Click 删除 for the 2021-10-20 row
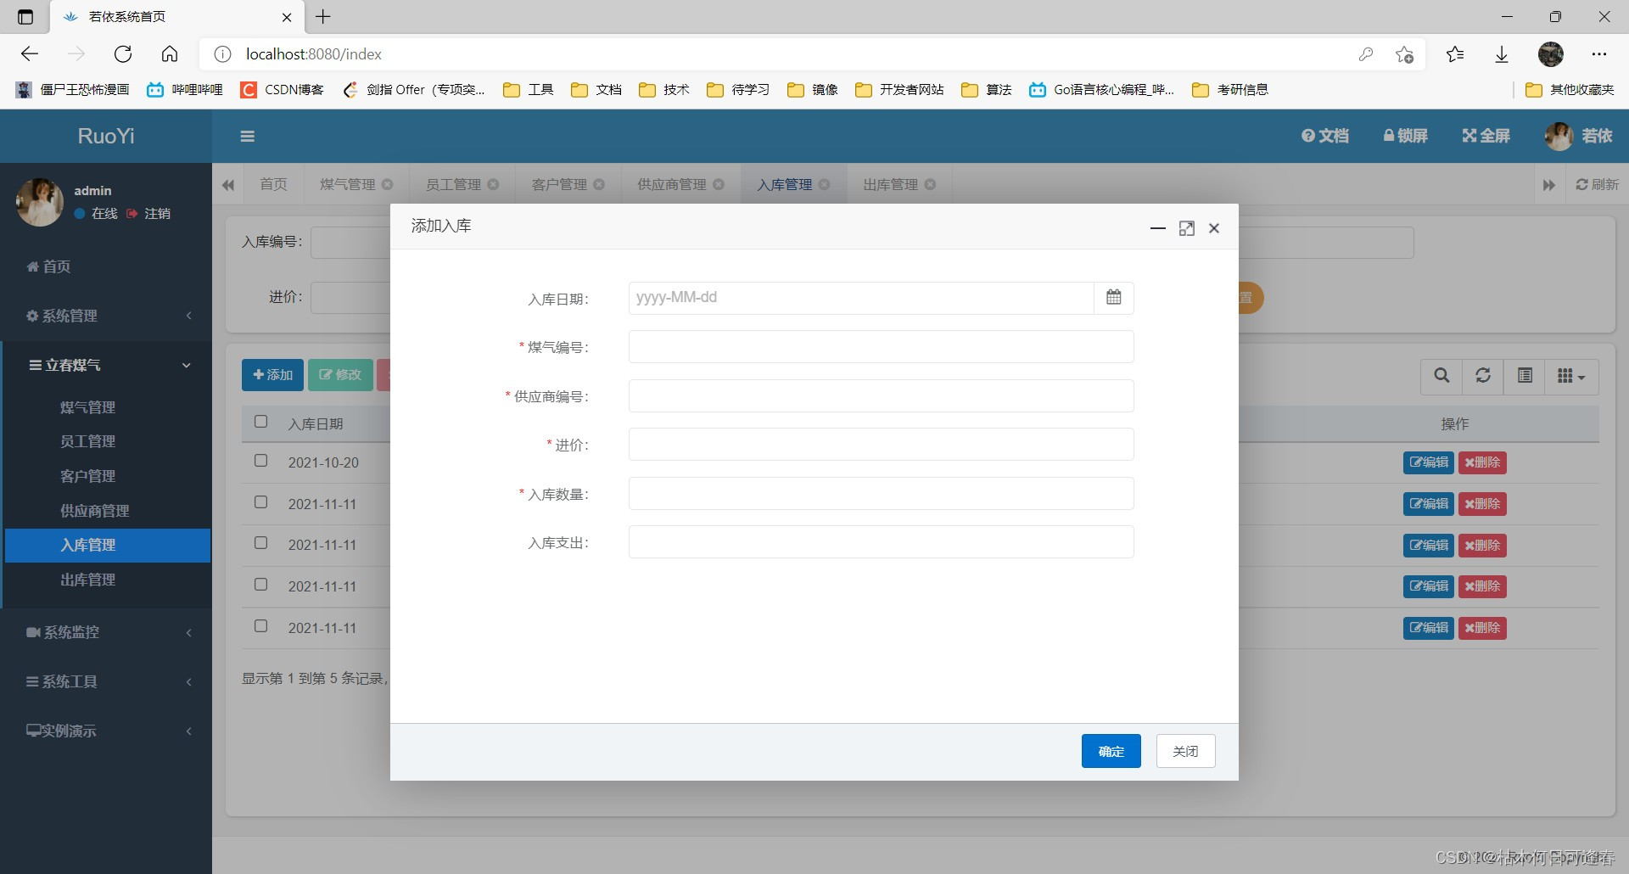 (1482, 462)
